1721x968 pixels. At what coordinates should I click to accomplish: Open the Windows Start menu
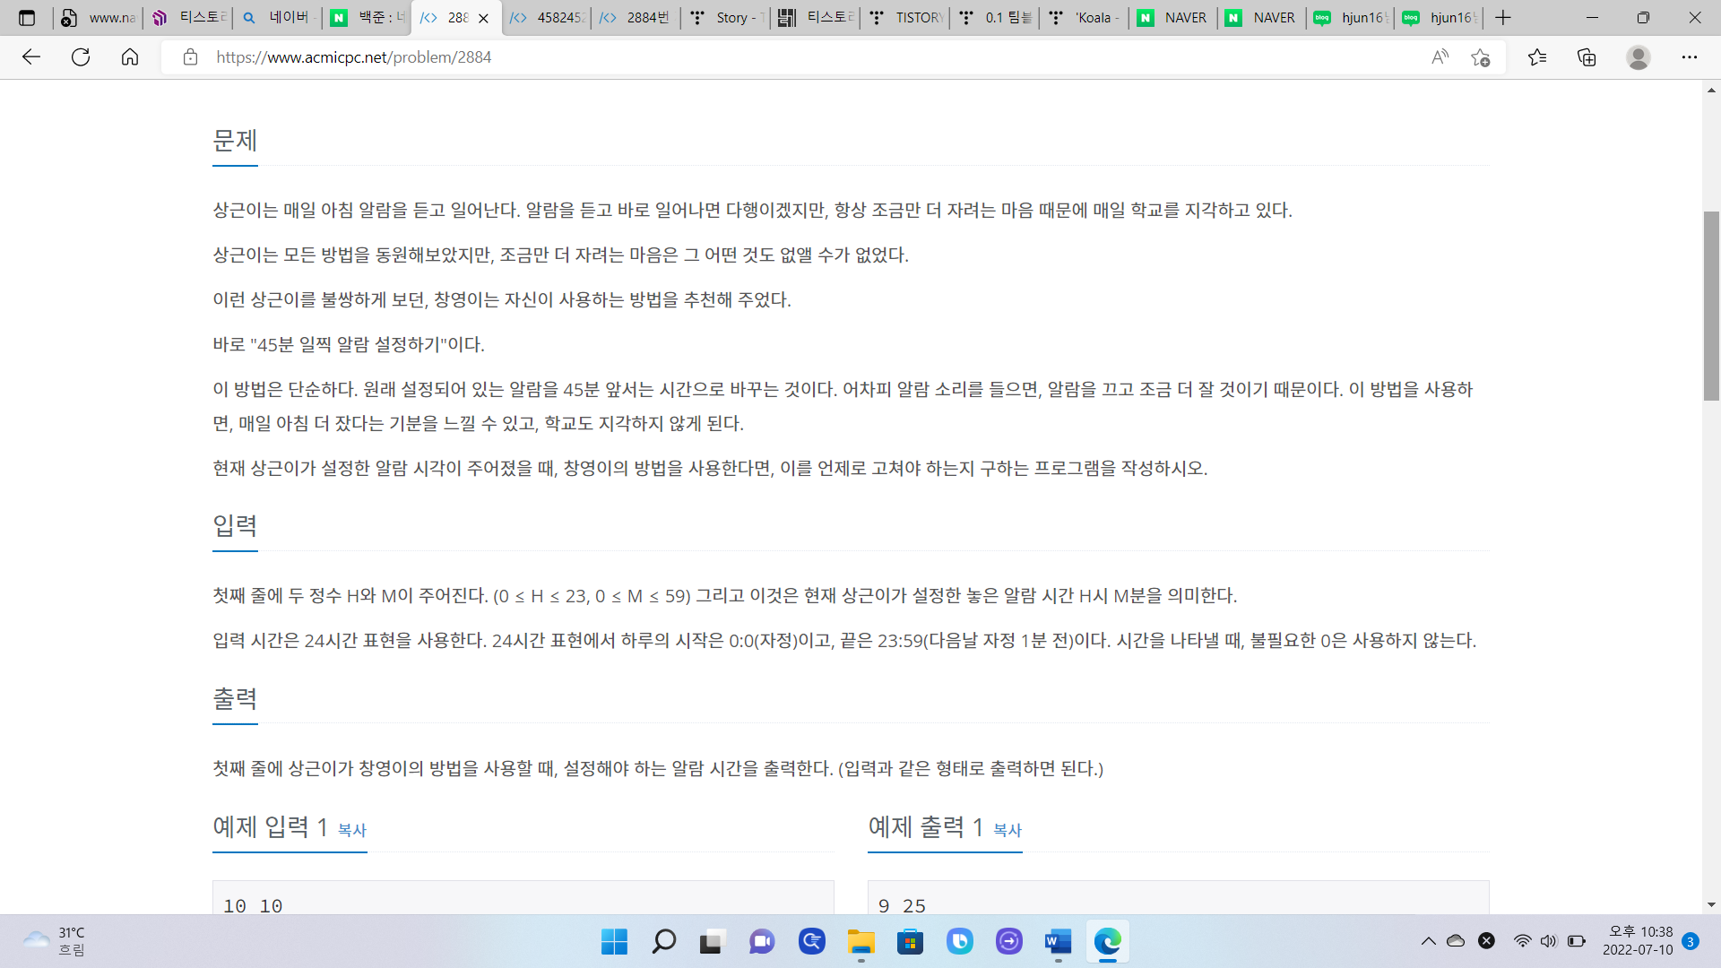pyautogui.click(x=614, y=941)
